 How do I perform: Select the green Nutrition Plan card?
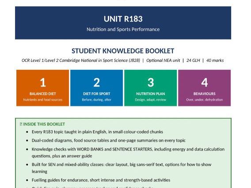[151, 88]
